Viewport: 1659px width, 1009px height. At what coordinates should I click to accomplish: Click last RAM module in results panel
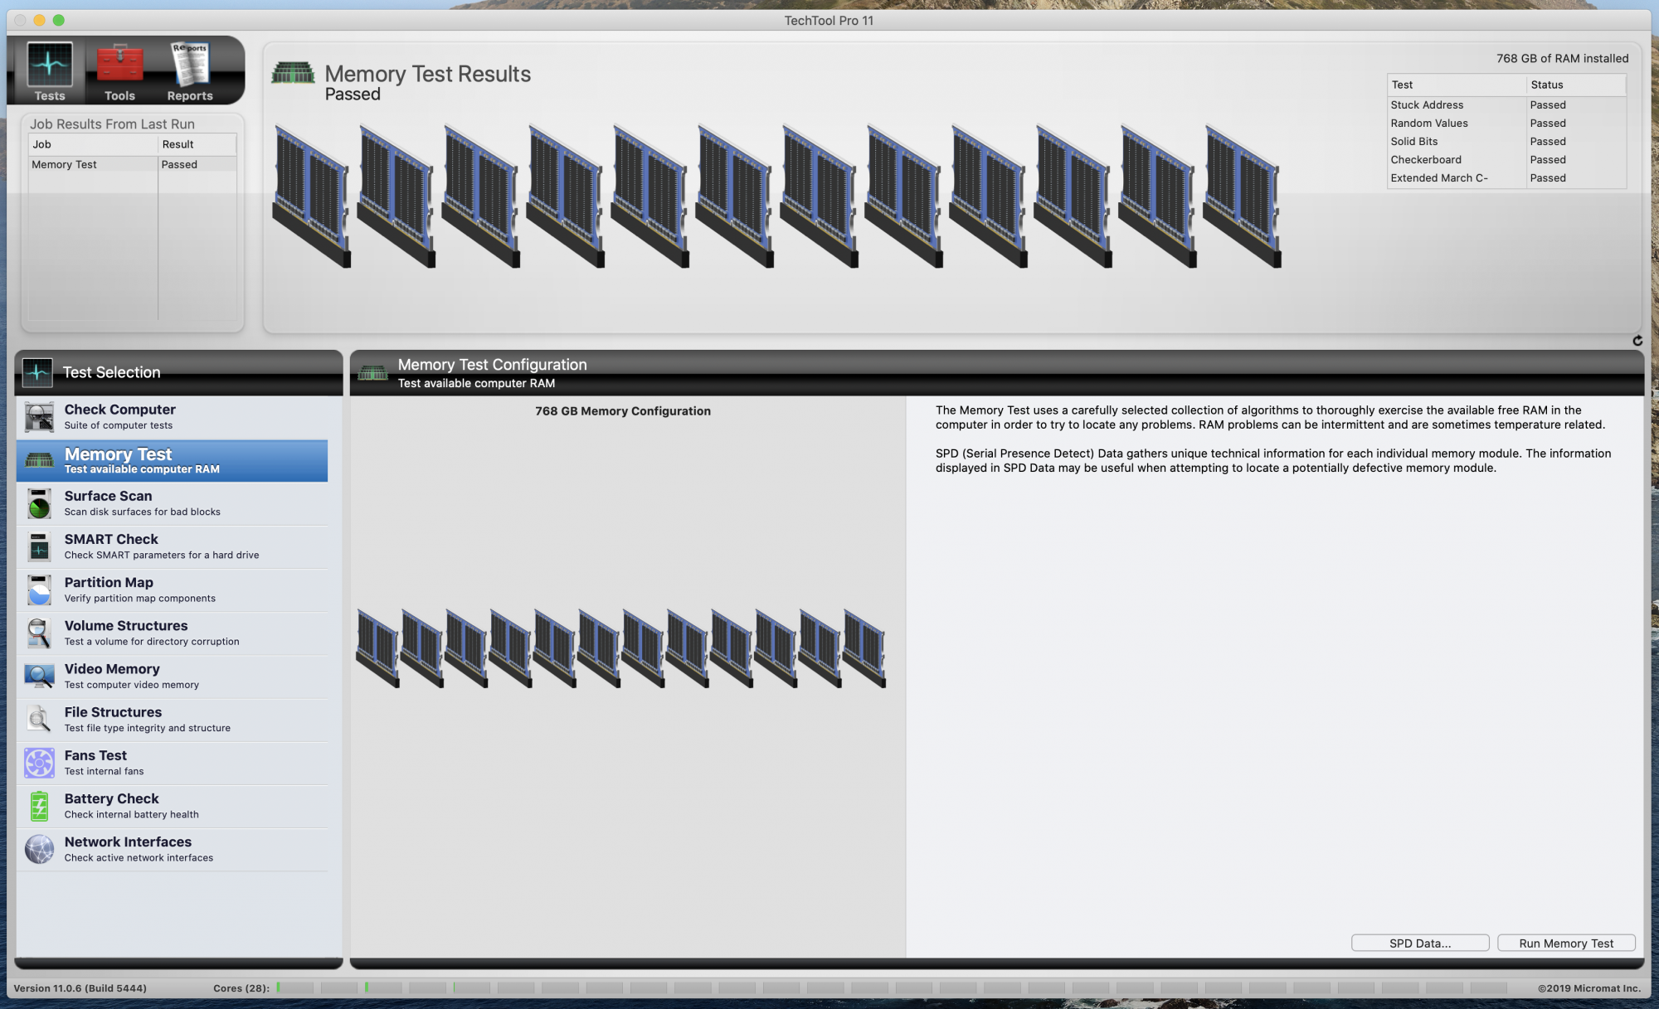pos(1242,196)
